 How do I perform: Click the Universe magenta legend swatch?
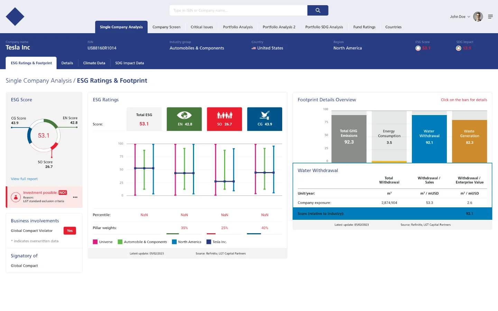(x=95, y=242)
